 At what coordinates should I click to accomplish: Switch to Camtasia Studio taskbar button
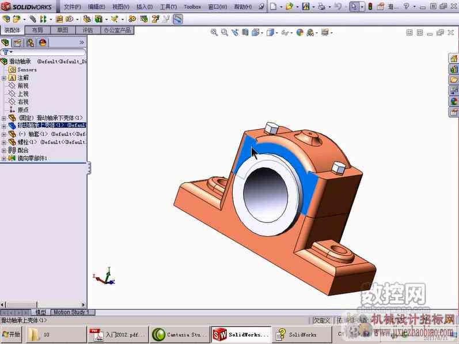[180, 334]
